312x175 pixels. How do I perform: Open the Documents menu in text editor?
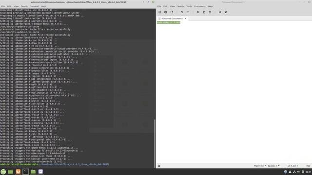point(200,6)
